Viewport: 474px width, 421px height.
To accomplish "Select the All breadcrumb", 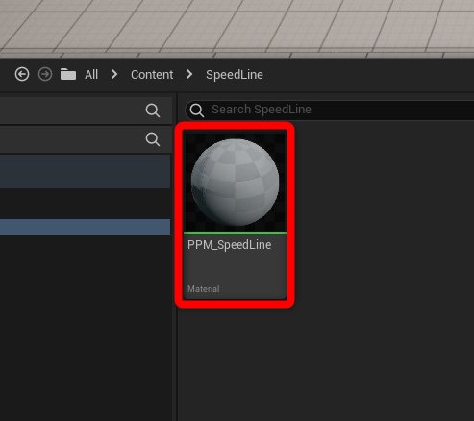I will (91, 75).
